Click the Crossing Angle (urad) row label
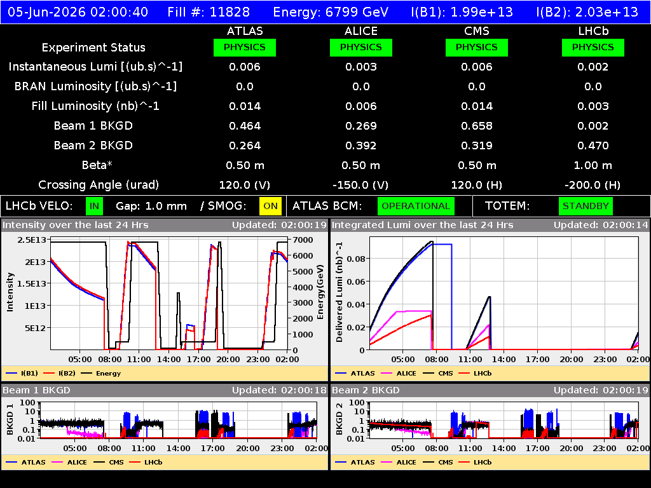This screenshot has height=488, width=651. click(99, 185)
